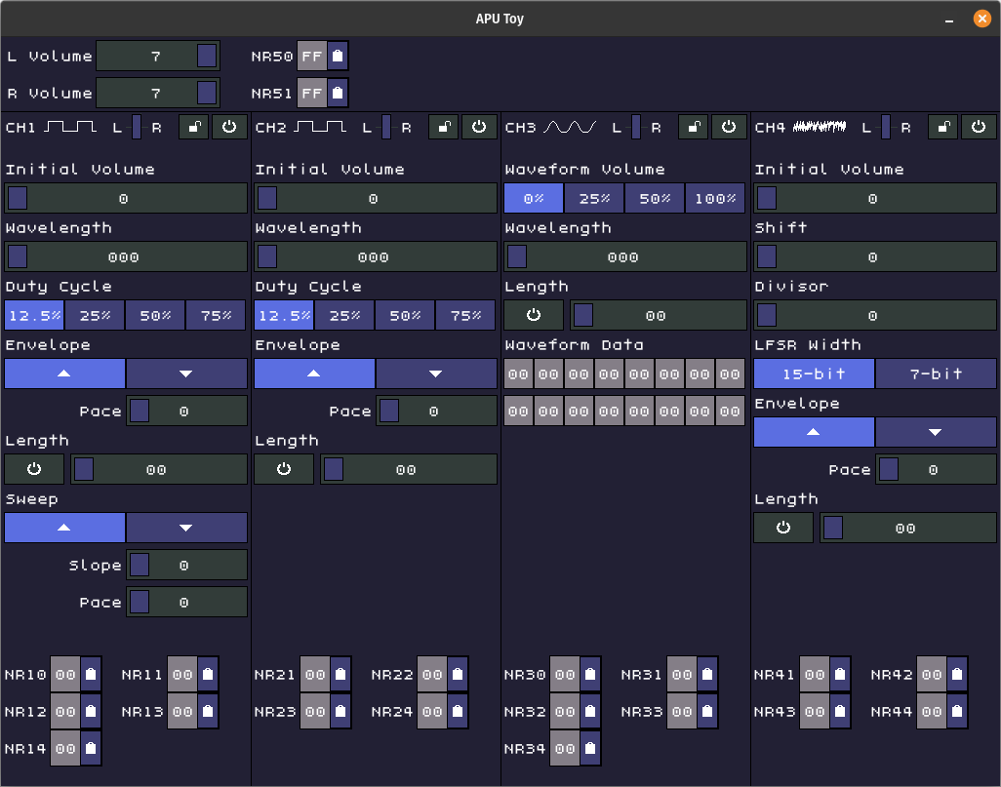Screen dimensions: 1001x787
Task: Click the NR14 clipboard icon
Action: [91, 748]
